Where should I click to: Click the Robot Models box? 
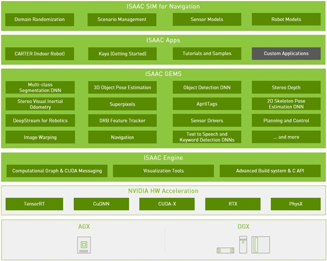286,20
